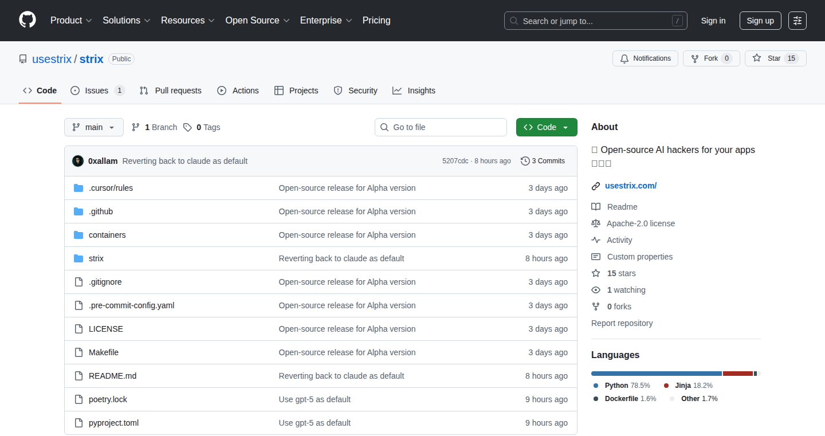Open the README.md file
Viewport: 825px width, 436px height.
[x=113, y=376]
